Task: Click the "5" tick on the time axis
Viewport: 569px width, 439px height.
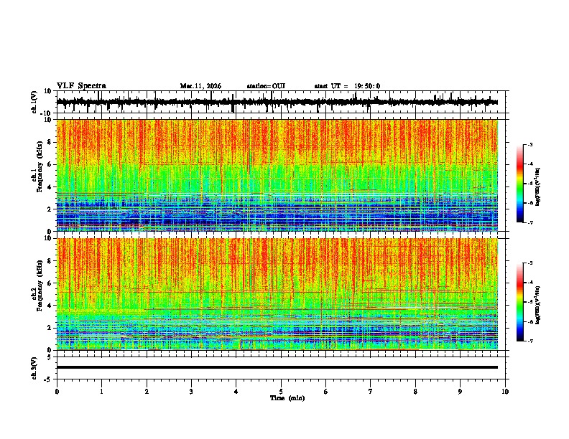Action: point(281,392)
